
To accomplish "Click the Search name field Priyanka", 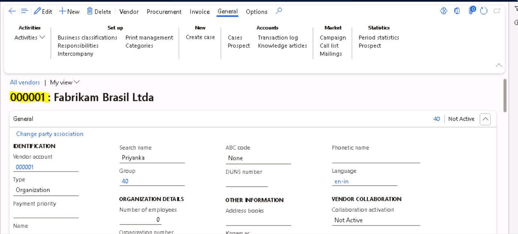I will 152,158.
